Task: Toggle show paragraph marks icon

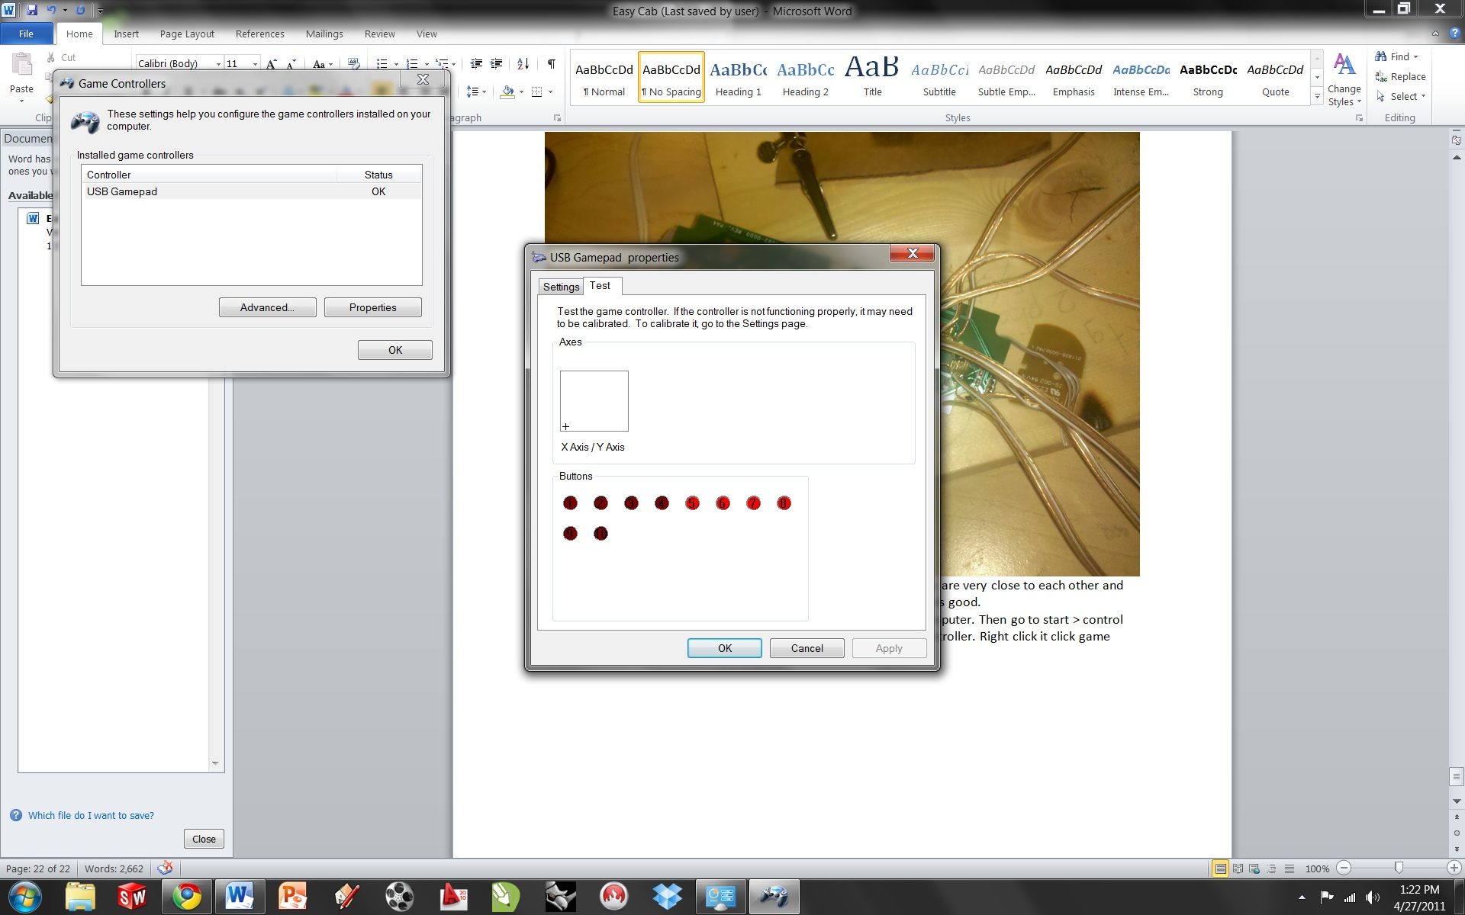Action: [x=551, y=64]
